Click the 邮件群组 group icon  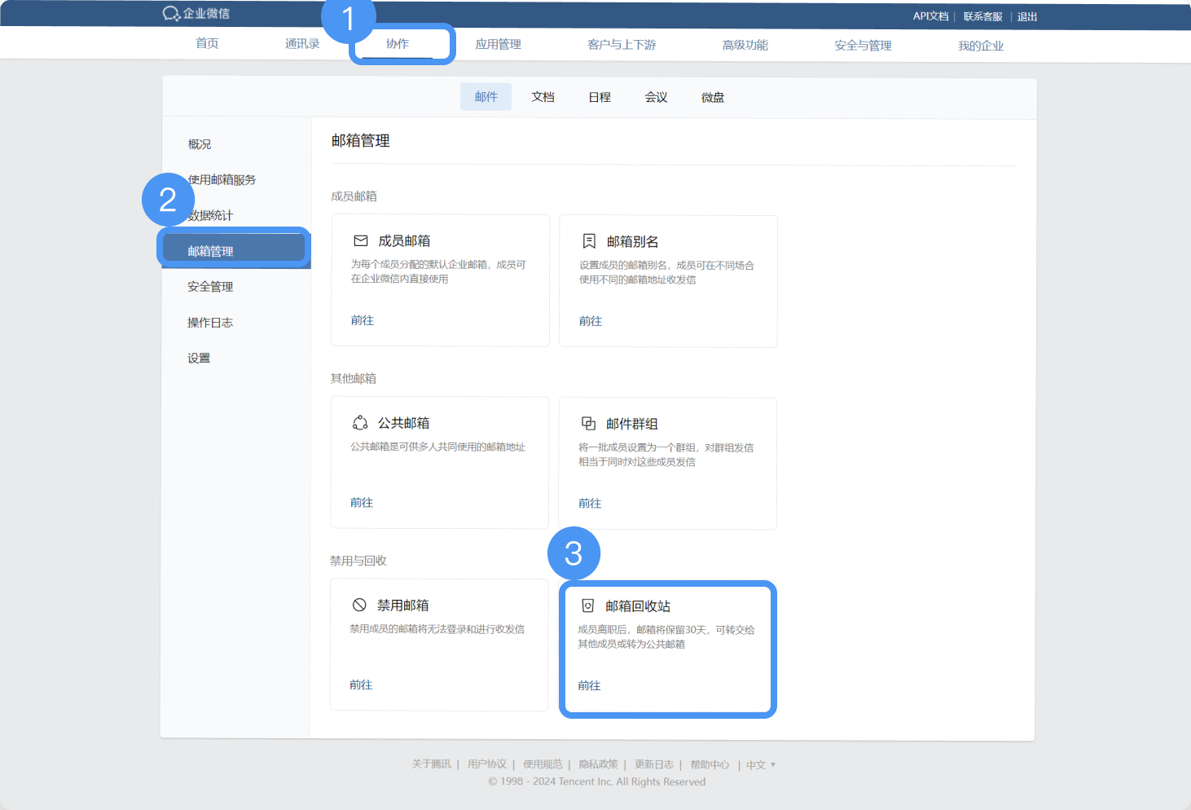[x=588, y=424]
